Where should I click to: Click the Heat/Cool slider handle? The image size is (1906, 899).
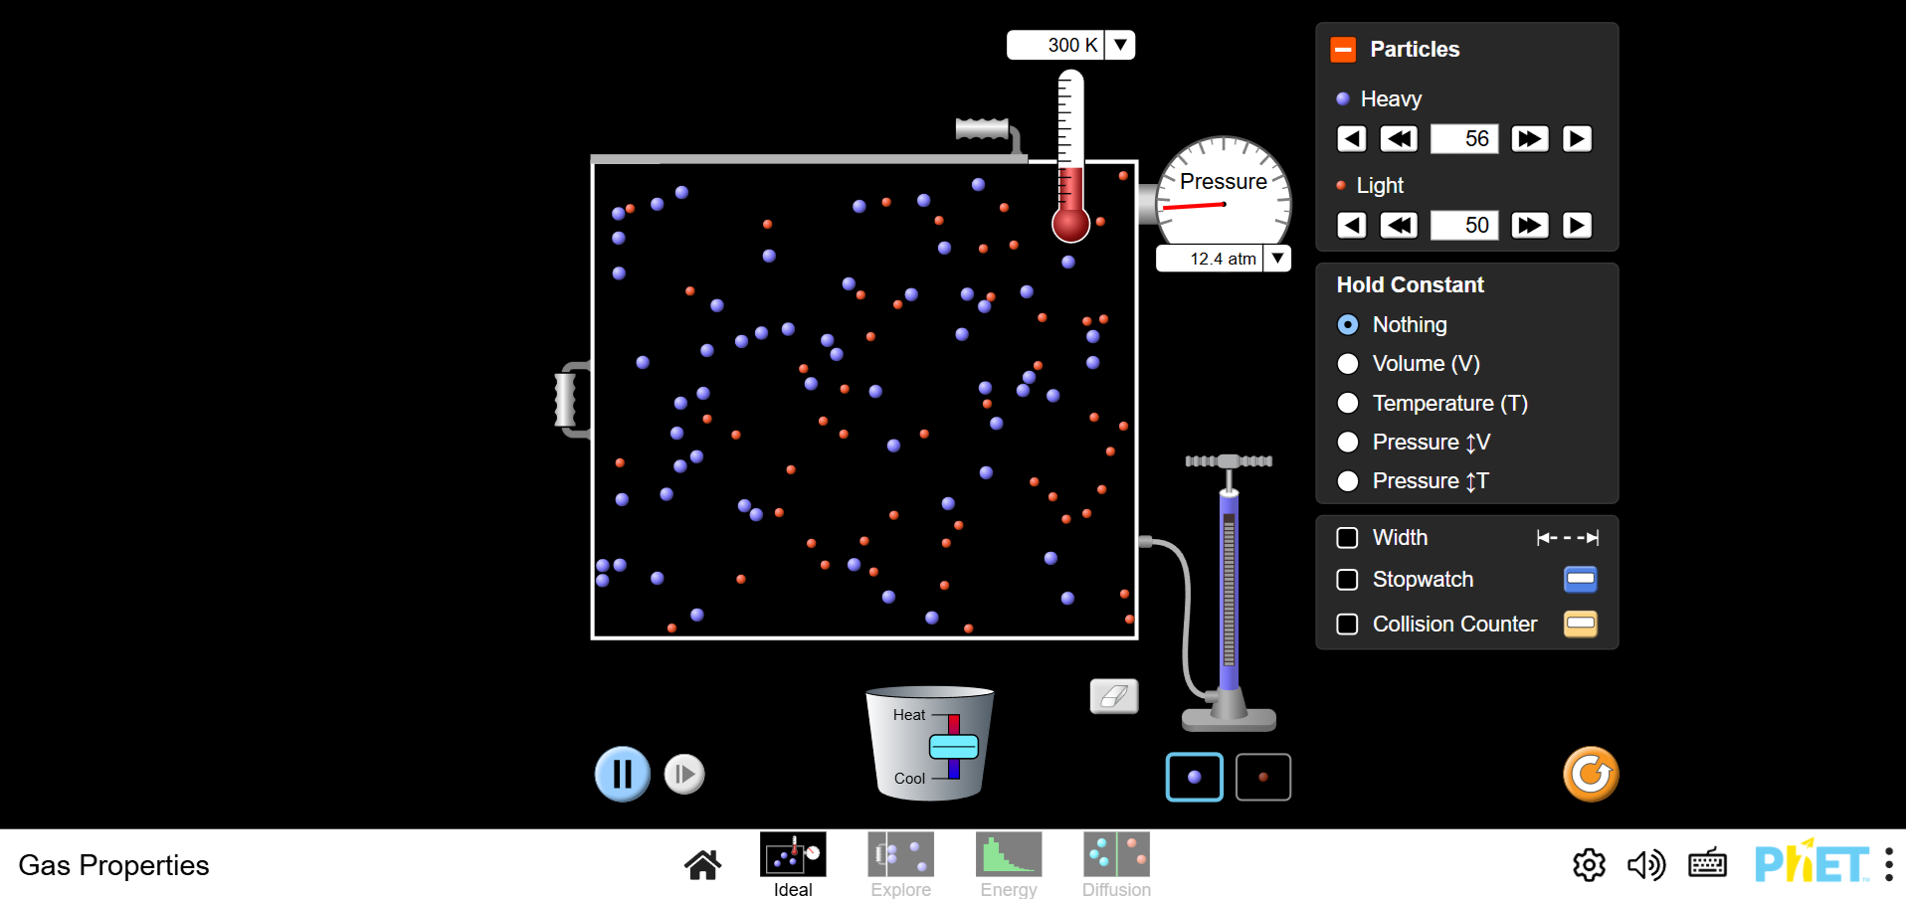tap(953, 746)
